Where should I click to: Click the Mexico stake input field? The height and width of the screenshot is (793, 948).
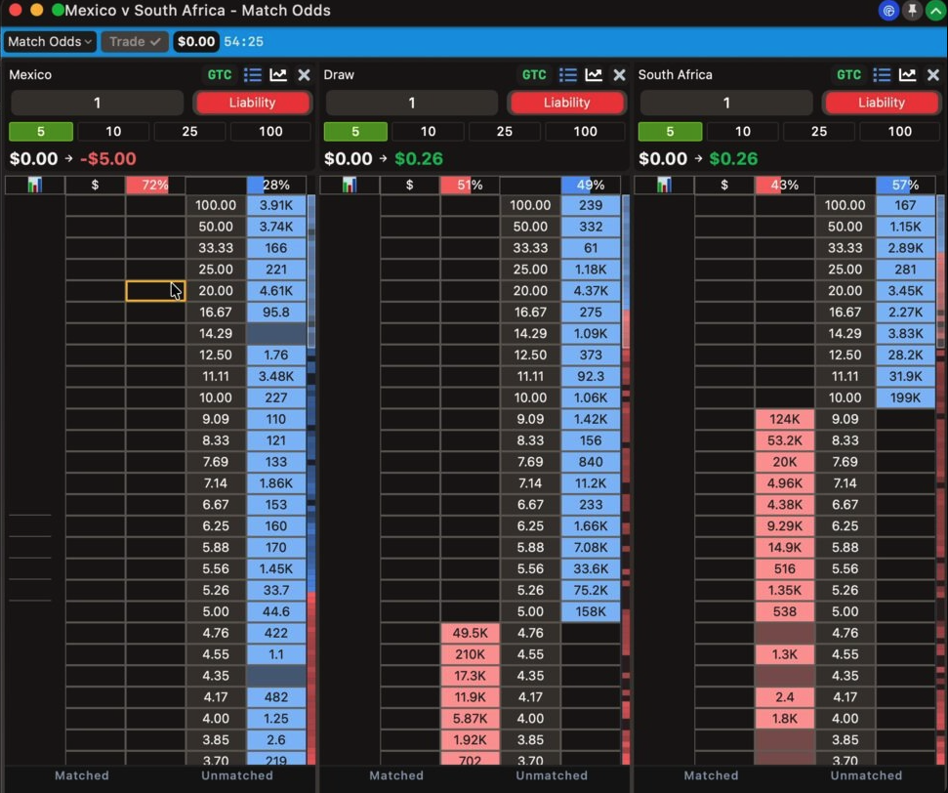[97, 103]
